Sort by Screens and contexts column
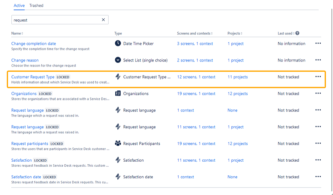This screenshot has height=195, width=333. (x=195, y=33)
